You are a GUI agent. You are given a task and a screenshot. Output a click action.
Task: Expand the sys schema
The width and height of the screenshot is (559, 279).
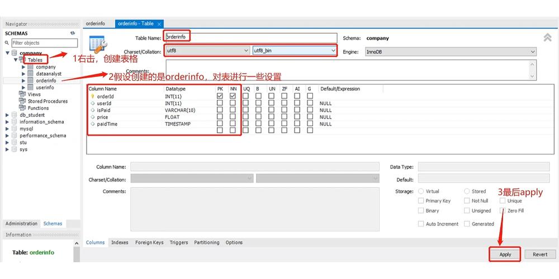click(7, 150)
